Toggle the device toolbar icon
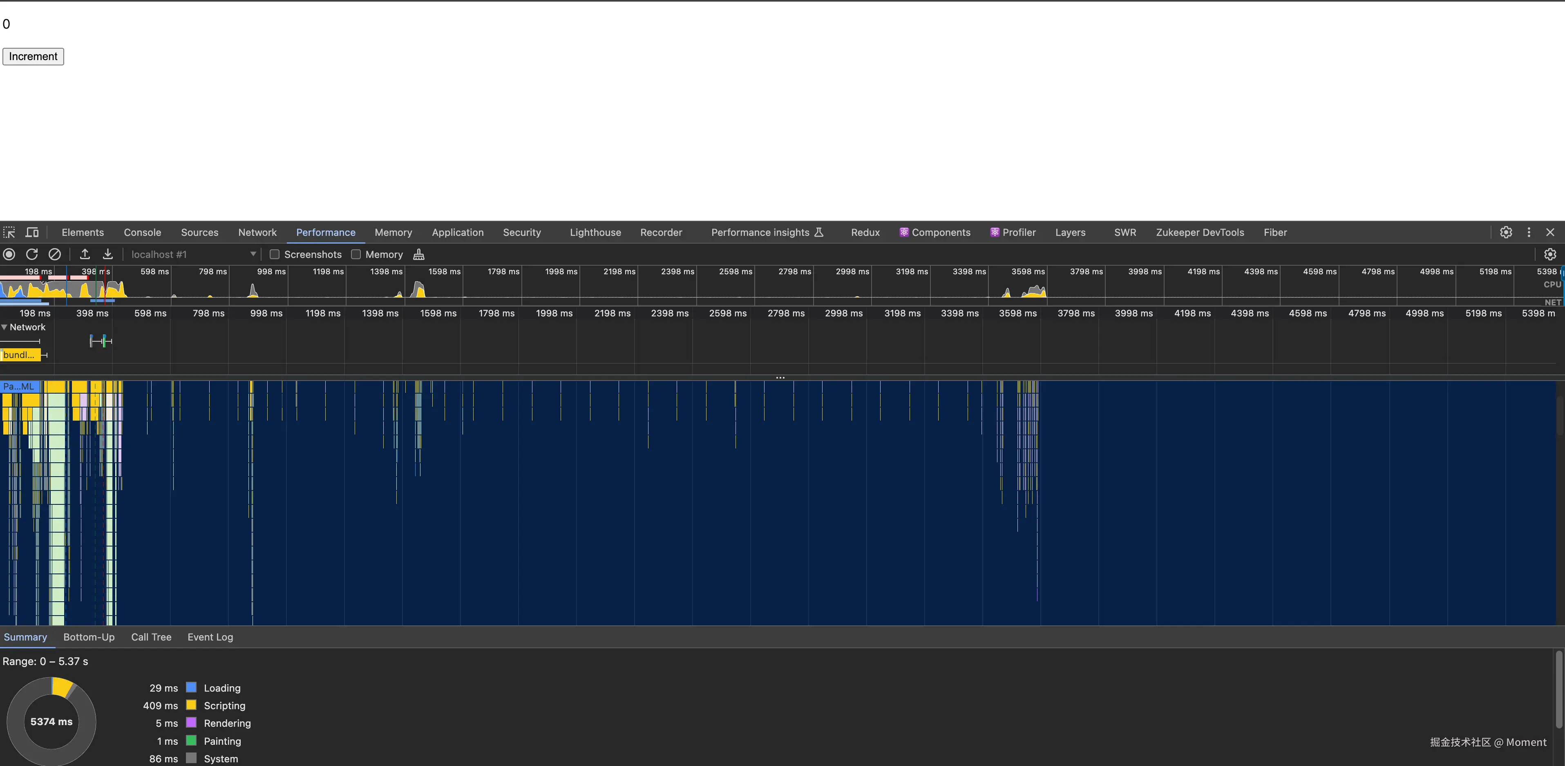 32,232
